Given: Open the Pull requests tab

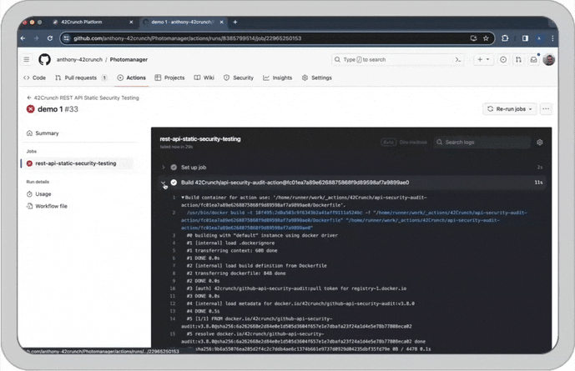Looking at the screenshot, I should 81,78.
